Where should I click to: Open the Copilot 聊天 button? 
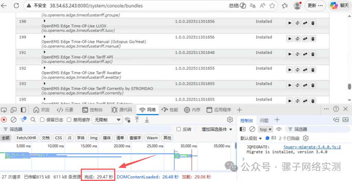click(x=339, y=6)
